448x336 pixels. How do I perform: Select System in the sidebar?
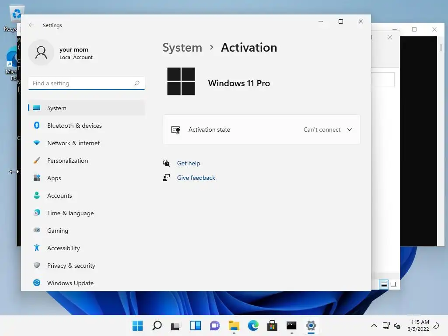(x=87, y=108)
